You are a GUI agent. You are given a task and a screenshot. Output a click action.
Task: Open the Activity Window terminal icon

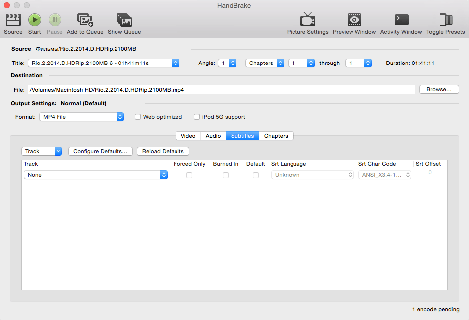pyautogui.click(x=401, y=20)
